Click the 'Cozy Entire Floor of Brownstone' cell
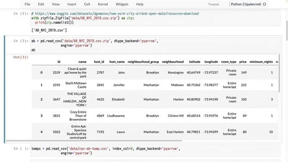This screenshot has width=288, height=162. [x=78, y=116]
